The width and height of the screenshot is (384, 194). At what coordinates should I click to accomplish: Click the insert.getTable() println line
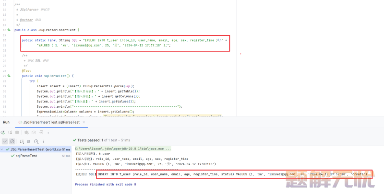click(88, 91)
